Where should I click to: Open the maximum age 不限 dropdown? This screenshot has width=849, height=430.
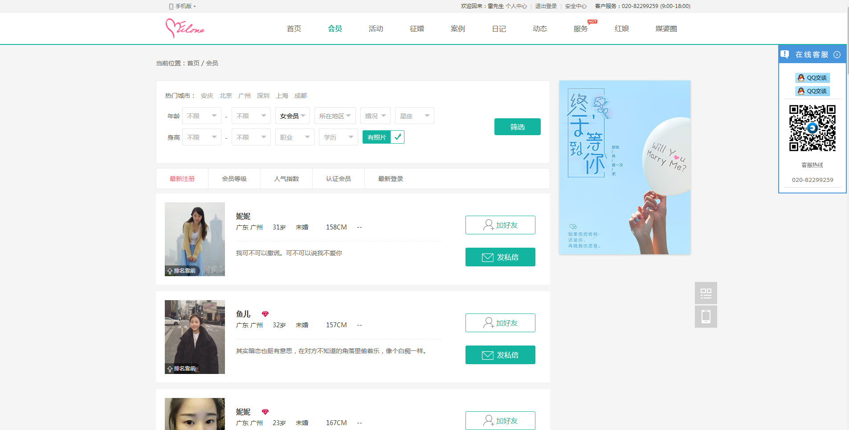[251, 116]
